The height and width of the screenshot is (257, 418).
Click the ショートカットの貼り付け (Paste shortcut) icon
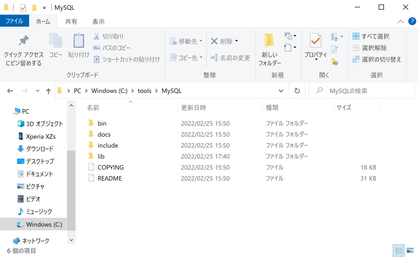[x=97, y=59]
